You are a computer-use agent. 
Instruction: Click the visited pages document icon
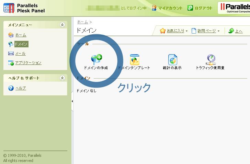click(x=194, y=31)
